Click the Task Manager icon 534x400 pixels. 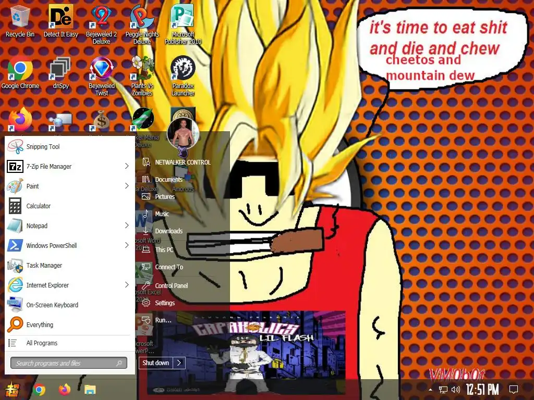(x=15, y=265)
